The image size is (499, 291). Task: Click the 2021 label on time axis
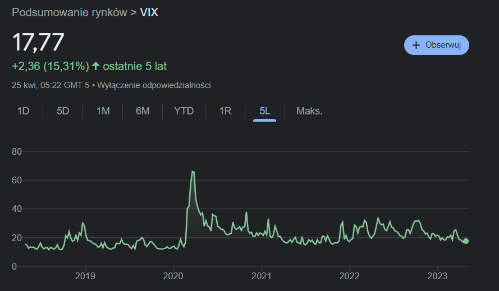(261, 276)
